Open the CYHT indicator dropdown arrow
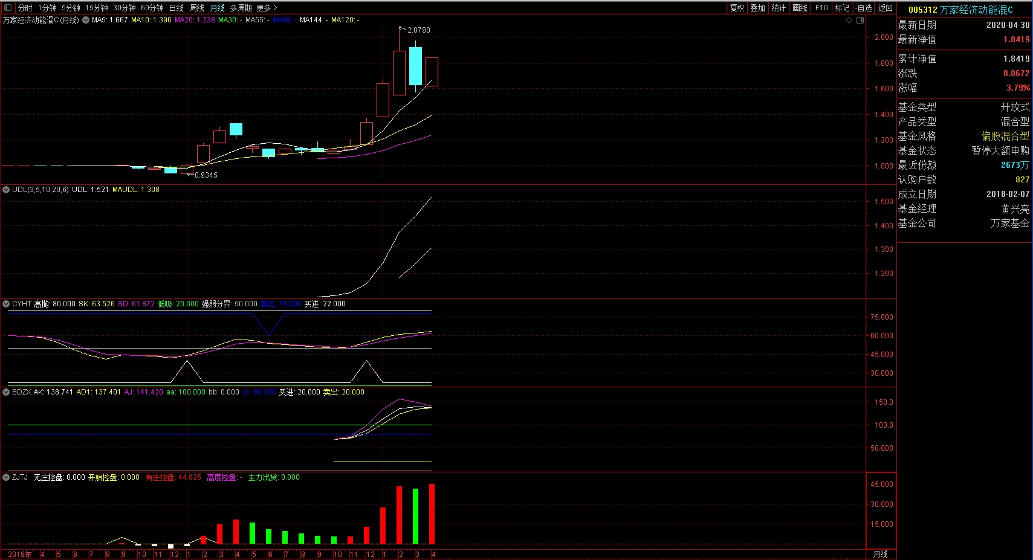Image resolution: width=1033 pixels, height=560 pixels. point(6,304)
